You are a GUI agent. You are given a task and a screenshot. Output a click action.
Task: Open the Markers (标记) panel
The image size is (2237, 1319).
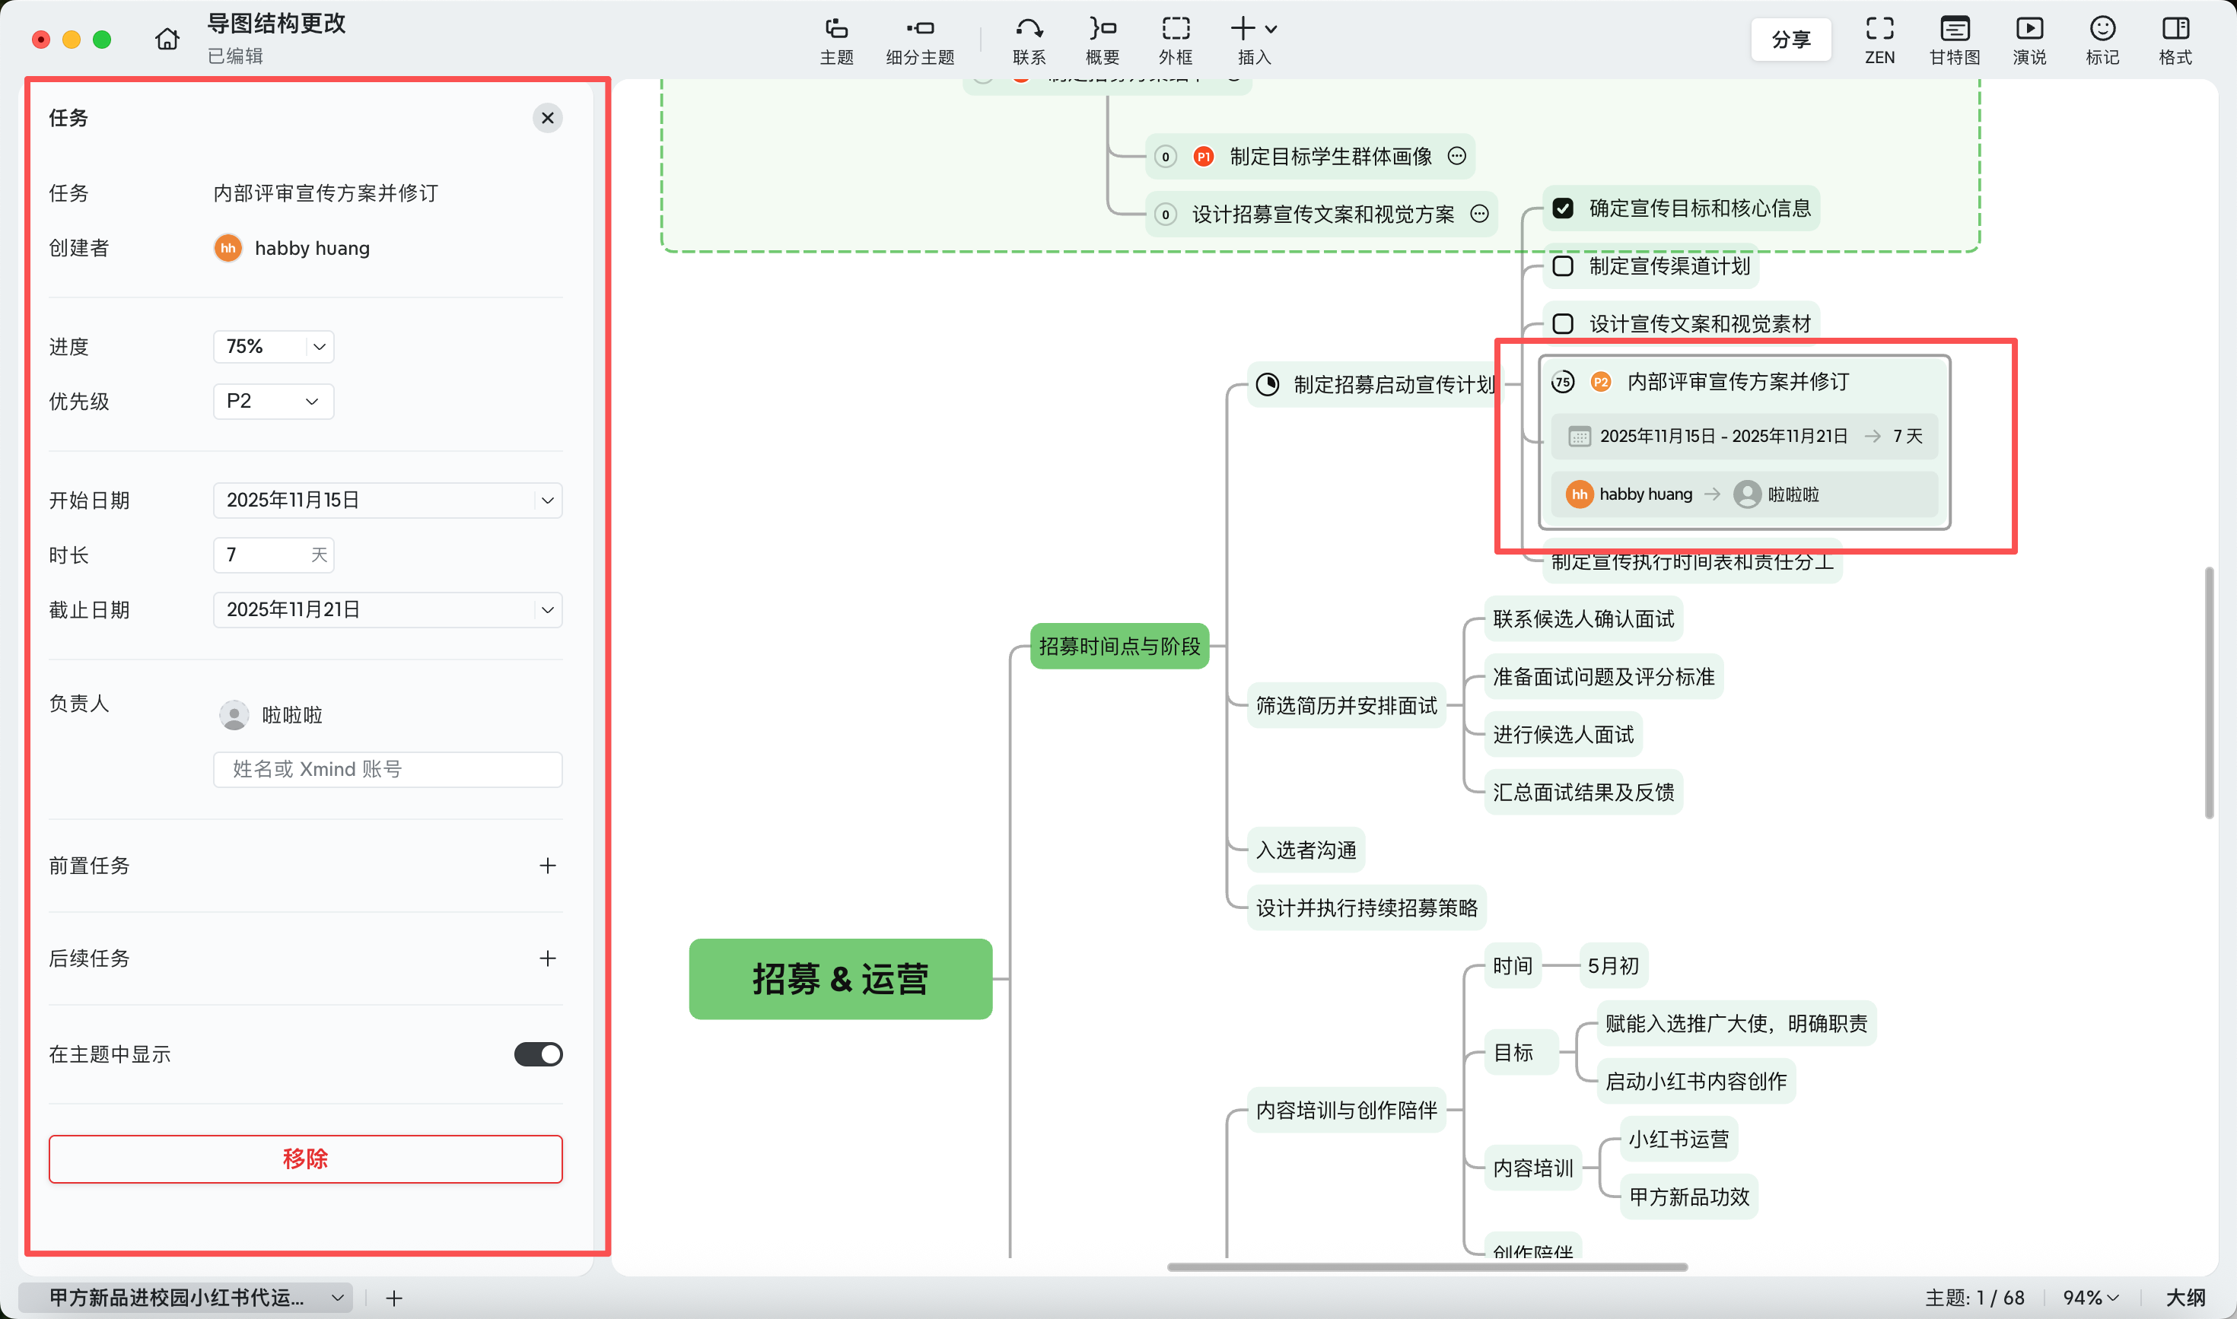click(2102, 30)
